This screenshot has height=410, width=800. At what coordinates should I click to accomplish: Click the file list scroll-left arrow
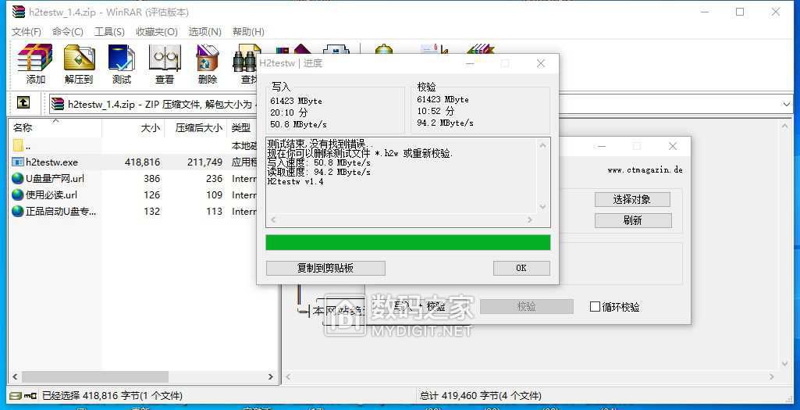(x=15, y=377)
